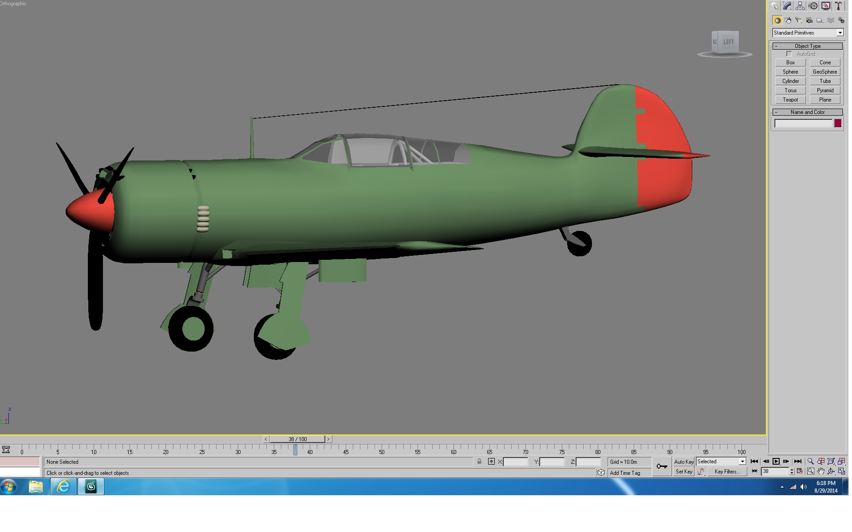852x532 pixels.
Task: Activate the Pan View hand tool
Action: pos(821,472)
